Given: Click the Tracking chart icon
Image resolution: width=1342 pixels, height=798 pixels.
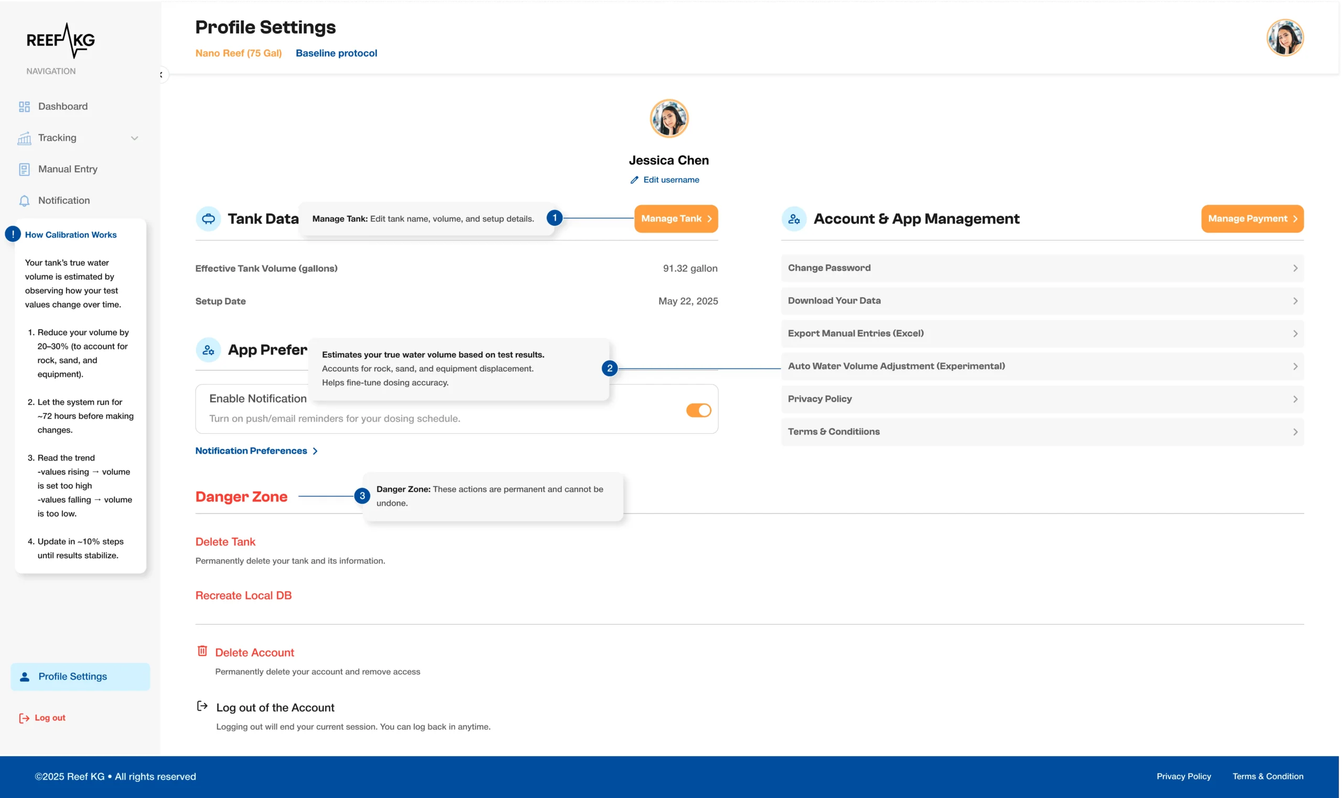Looking at the screenshot, I should (x=24, y=138).
